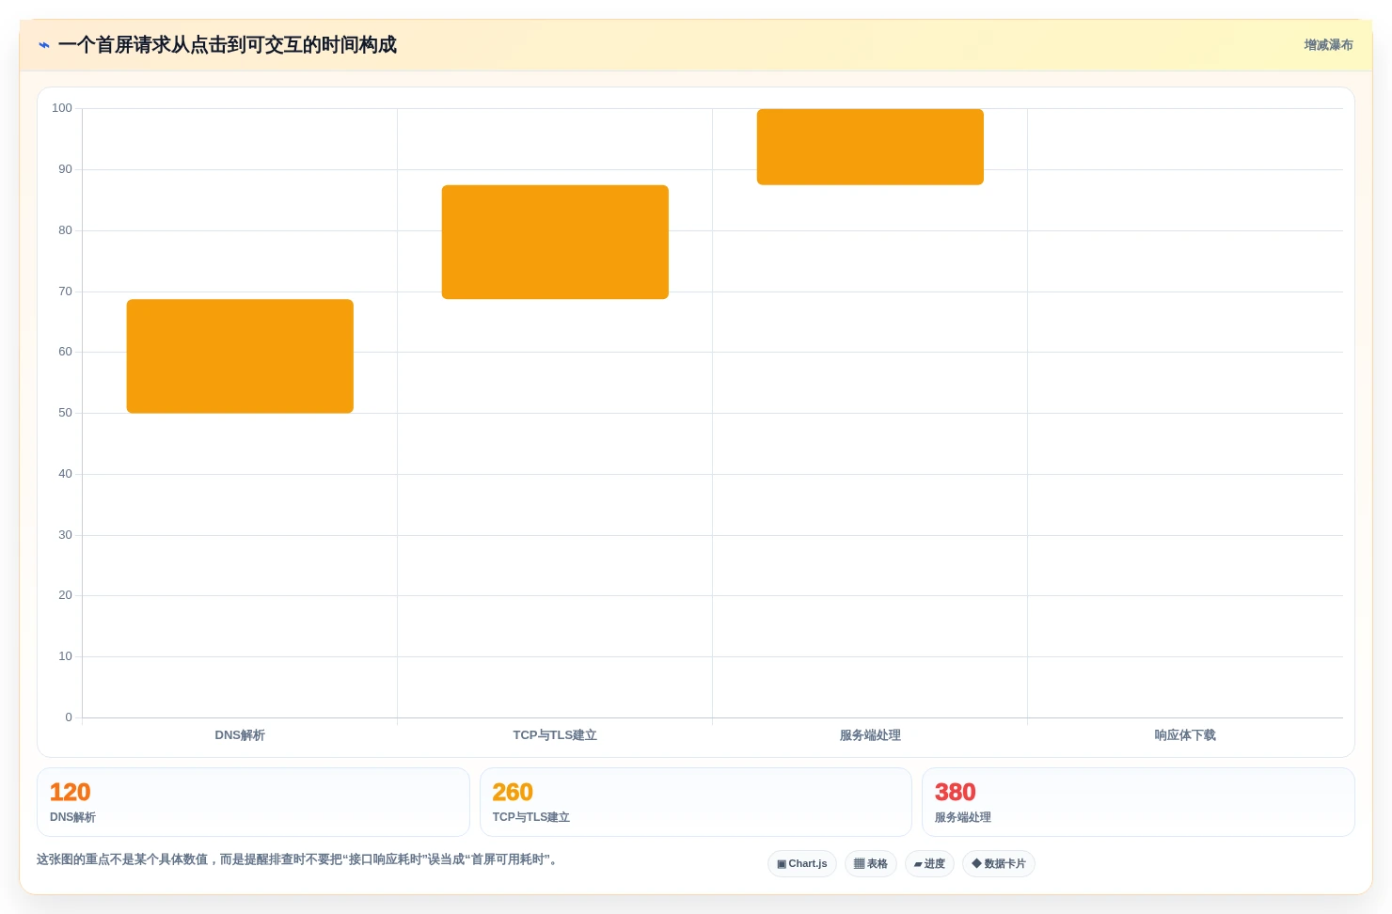Click the 260 TCP与TLS建立 data card
1392x914 pixels.
coord(696,802)
